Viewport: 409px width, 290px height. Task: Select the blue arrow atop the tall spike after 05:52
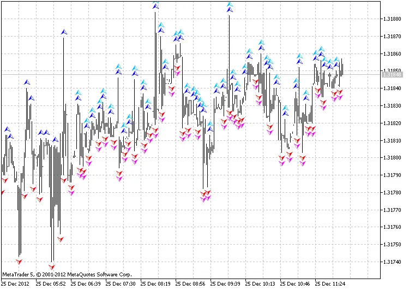coord(64,32)
